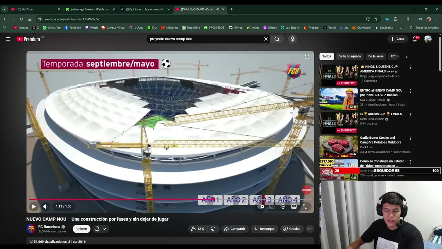Enter fullscreen mode
This screenshot has width=442, height=249.
pos(305,206)
